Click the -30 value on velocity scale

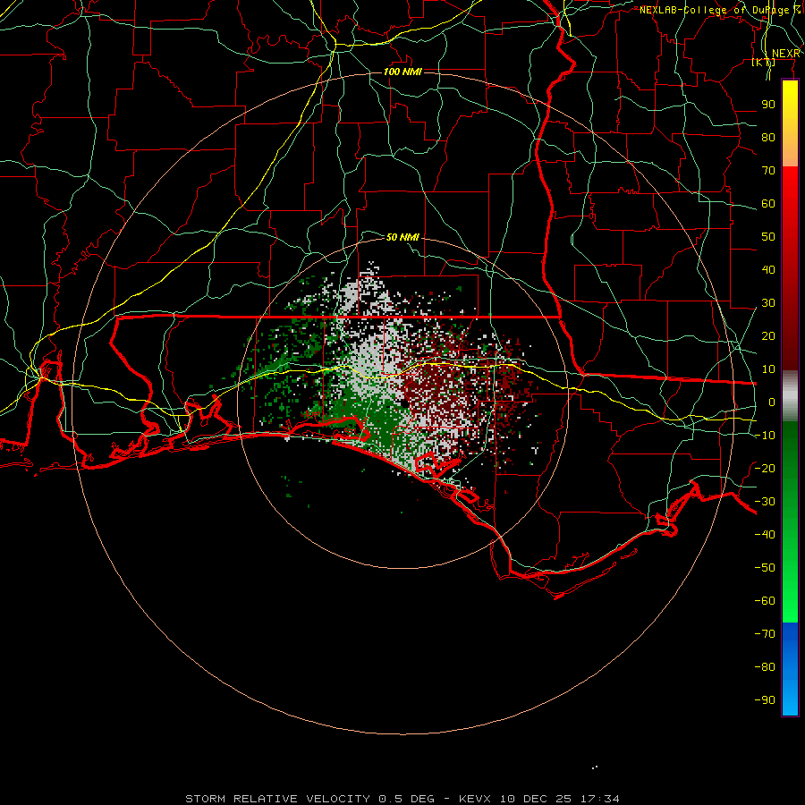[765, 502]
